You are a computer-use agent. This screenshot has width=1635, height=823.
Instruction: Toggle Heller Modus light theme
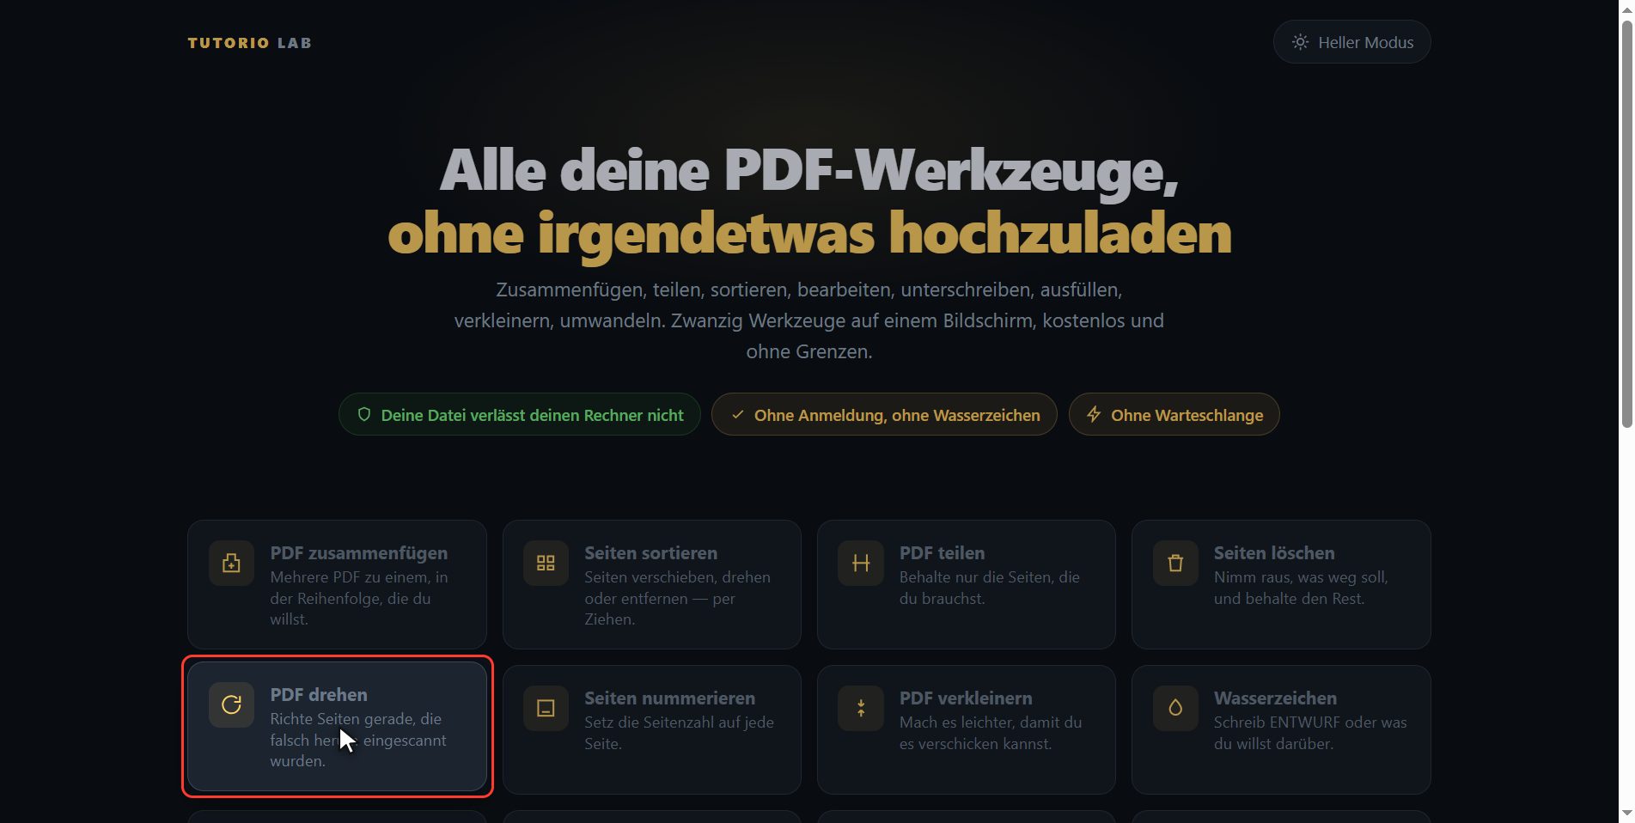(x=1351, y=42)
